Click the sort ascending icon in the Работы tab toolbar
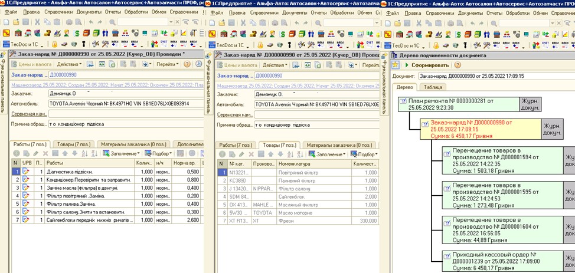This screenshot has height=273, width=575. point(84,154)
